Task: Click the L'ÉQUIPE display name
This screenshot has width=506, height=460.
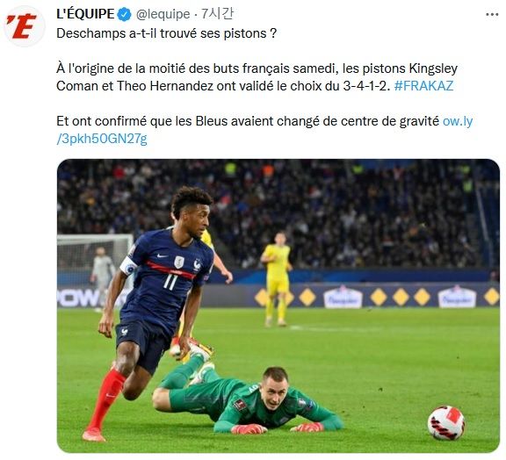Action: click(85, 14)
